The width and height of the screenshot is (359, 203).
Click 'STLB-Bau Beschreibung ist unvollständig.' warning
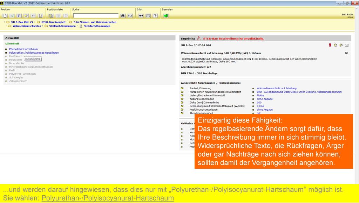click(233, 38)
